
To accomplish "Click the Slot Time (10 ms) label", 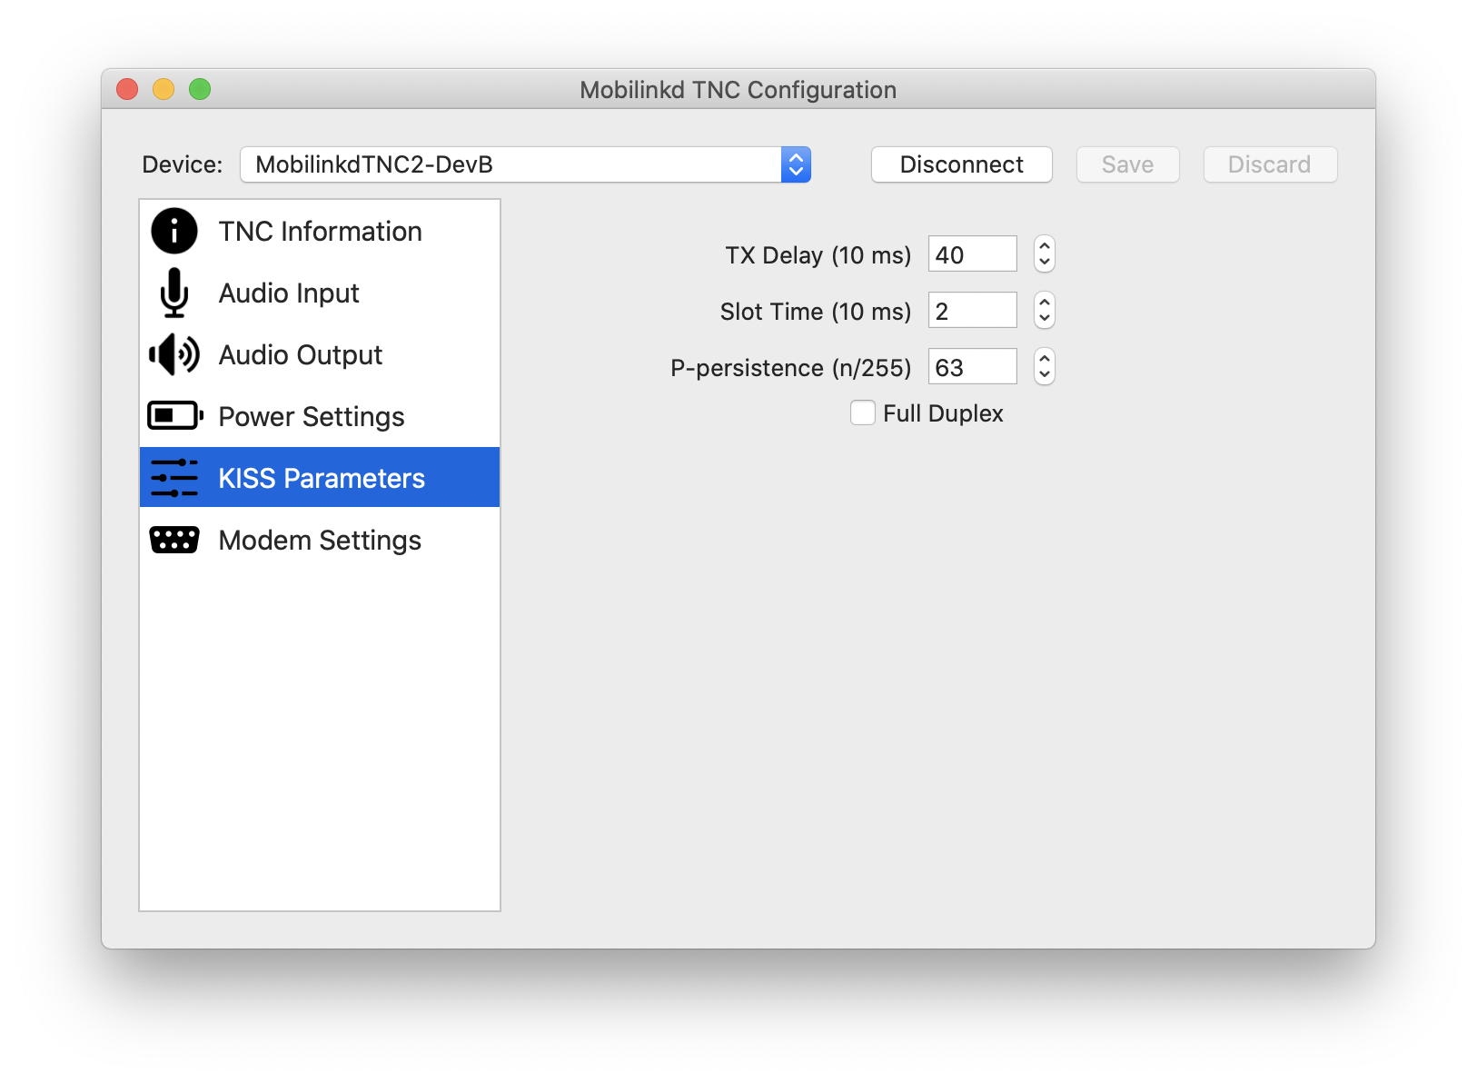I will click(816, 312).
